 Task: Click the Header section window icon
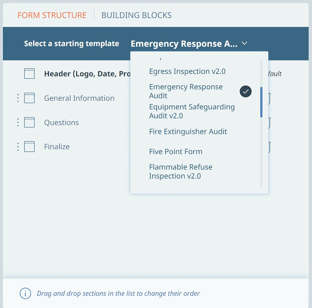[29, 73]
